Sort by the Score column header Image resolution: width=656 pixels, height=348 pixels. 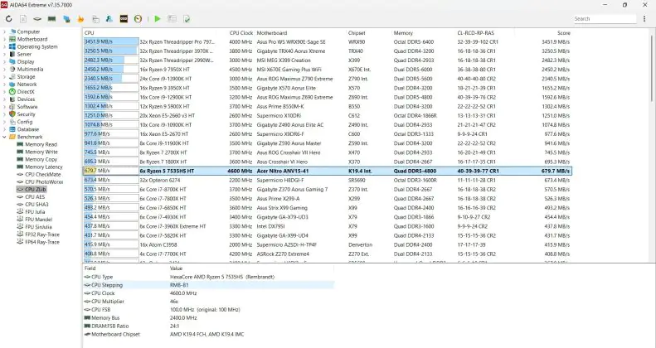point(564,33)
